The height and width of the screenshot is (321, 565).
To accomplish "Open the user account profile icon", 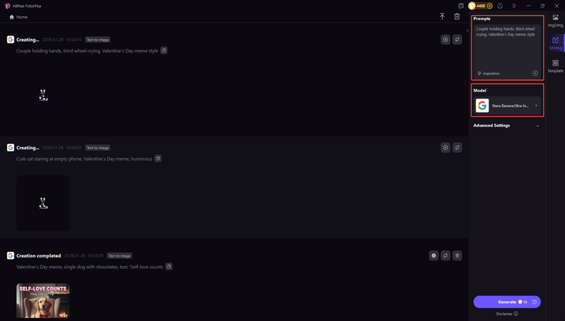I will click(500, 6).
